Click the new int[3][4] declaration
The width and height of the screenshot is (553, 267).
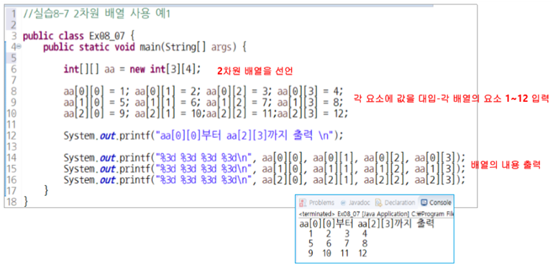click(165, 70)
